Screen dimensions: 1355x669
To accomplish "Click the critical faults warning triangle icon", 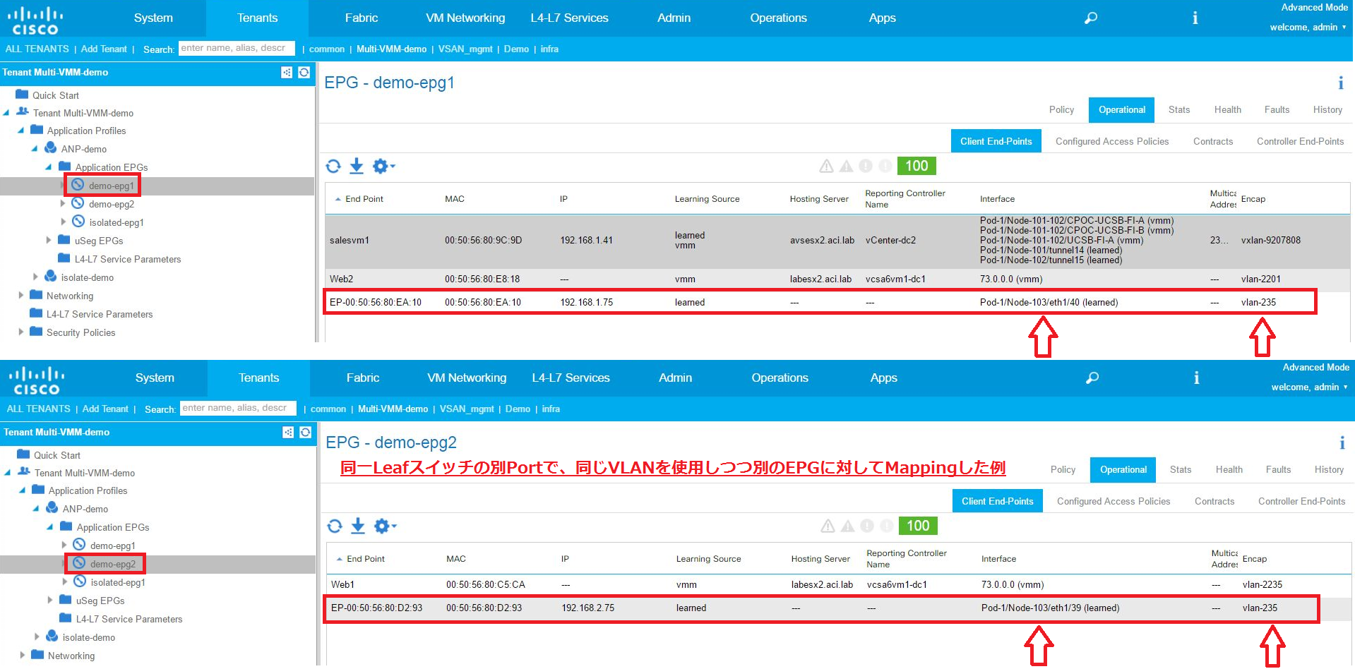I will coord(826,166).
